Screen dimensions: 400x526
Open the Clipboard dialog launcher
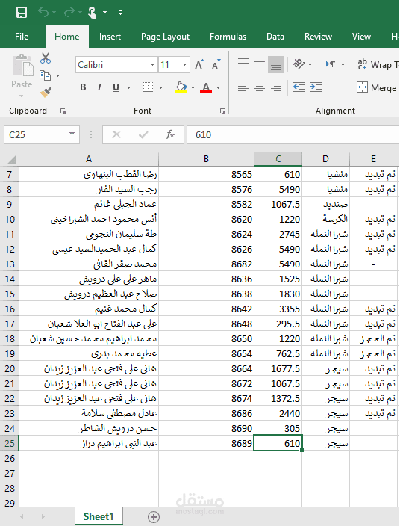(63, 111)
